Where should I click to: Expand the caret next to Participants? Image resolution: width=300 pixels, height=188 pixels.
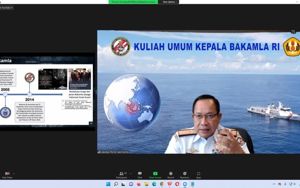(131, 174)
